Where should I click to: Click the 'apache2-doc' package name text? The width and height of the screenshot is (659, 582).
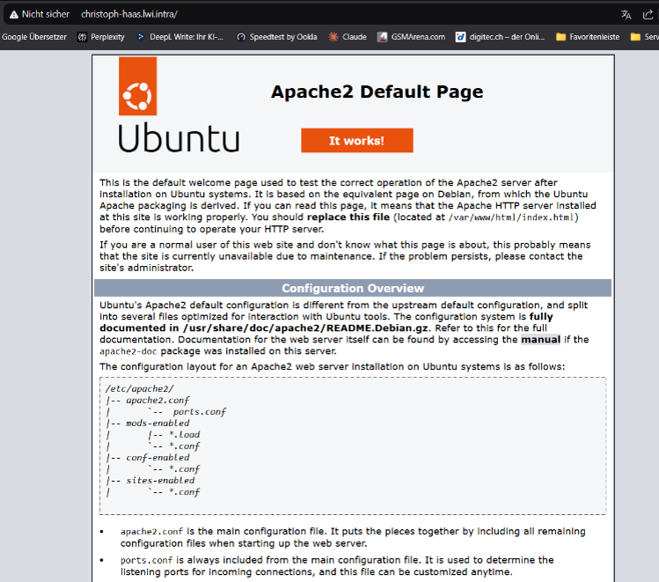[x=128, y=351]
